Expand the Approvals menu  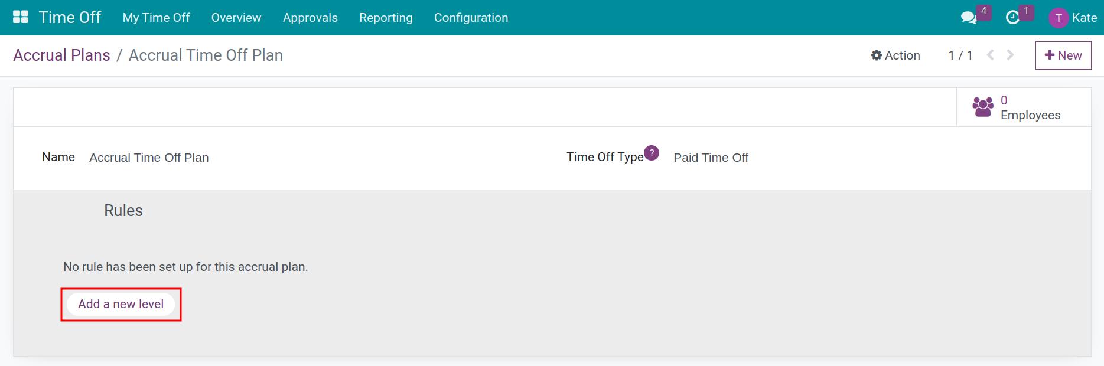310,18
